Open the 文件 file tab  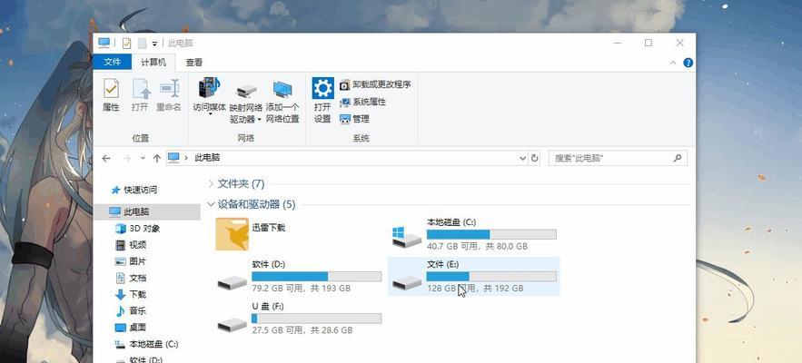tap(113, 62)
